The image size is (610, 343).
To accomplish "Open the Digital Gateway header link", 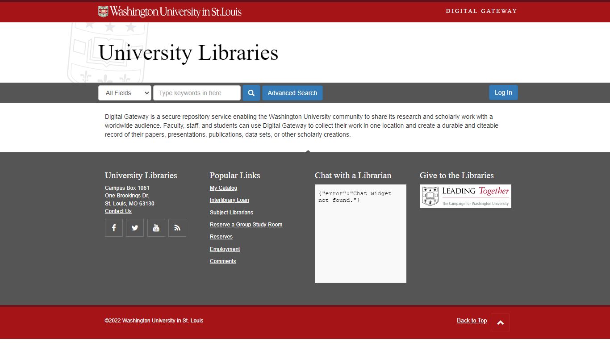I will [x=481, y=11].
